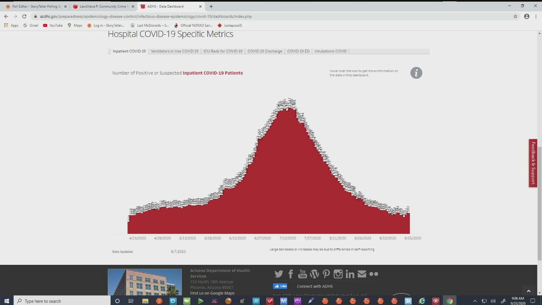Bookmark this page with the star icon
Screen dimensions: 542x305
tap(515, 17)
